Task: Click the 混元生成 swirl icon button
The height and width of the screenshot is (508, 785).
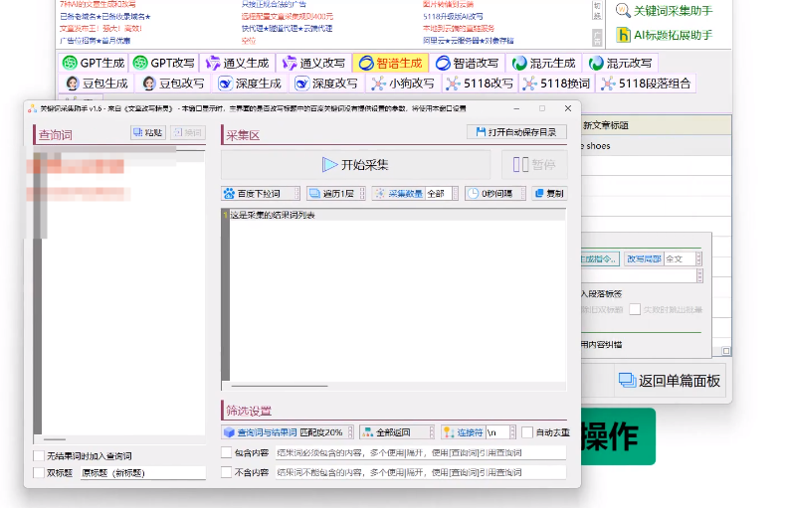Action: [x=543, y=63]
